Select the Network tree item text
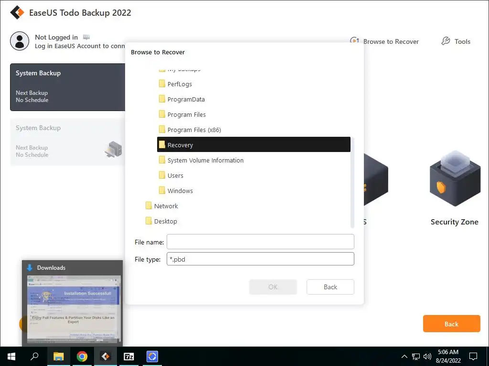Screen dimensions: 489x366 click(x=166, y=206)
